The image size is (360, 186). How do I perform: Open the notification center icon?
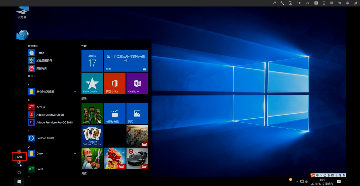pyautogui.click(x=339, y=182)
